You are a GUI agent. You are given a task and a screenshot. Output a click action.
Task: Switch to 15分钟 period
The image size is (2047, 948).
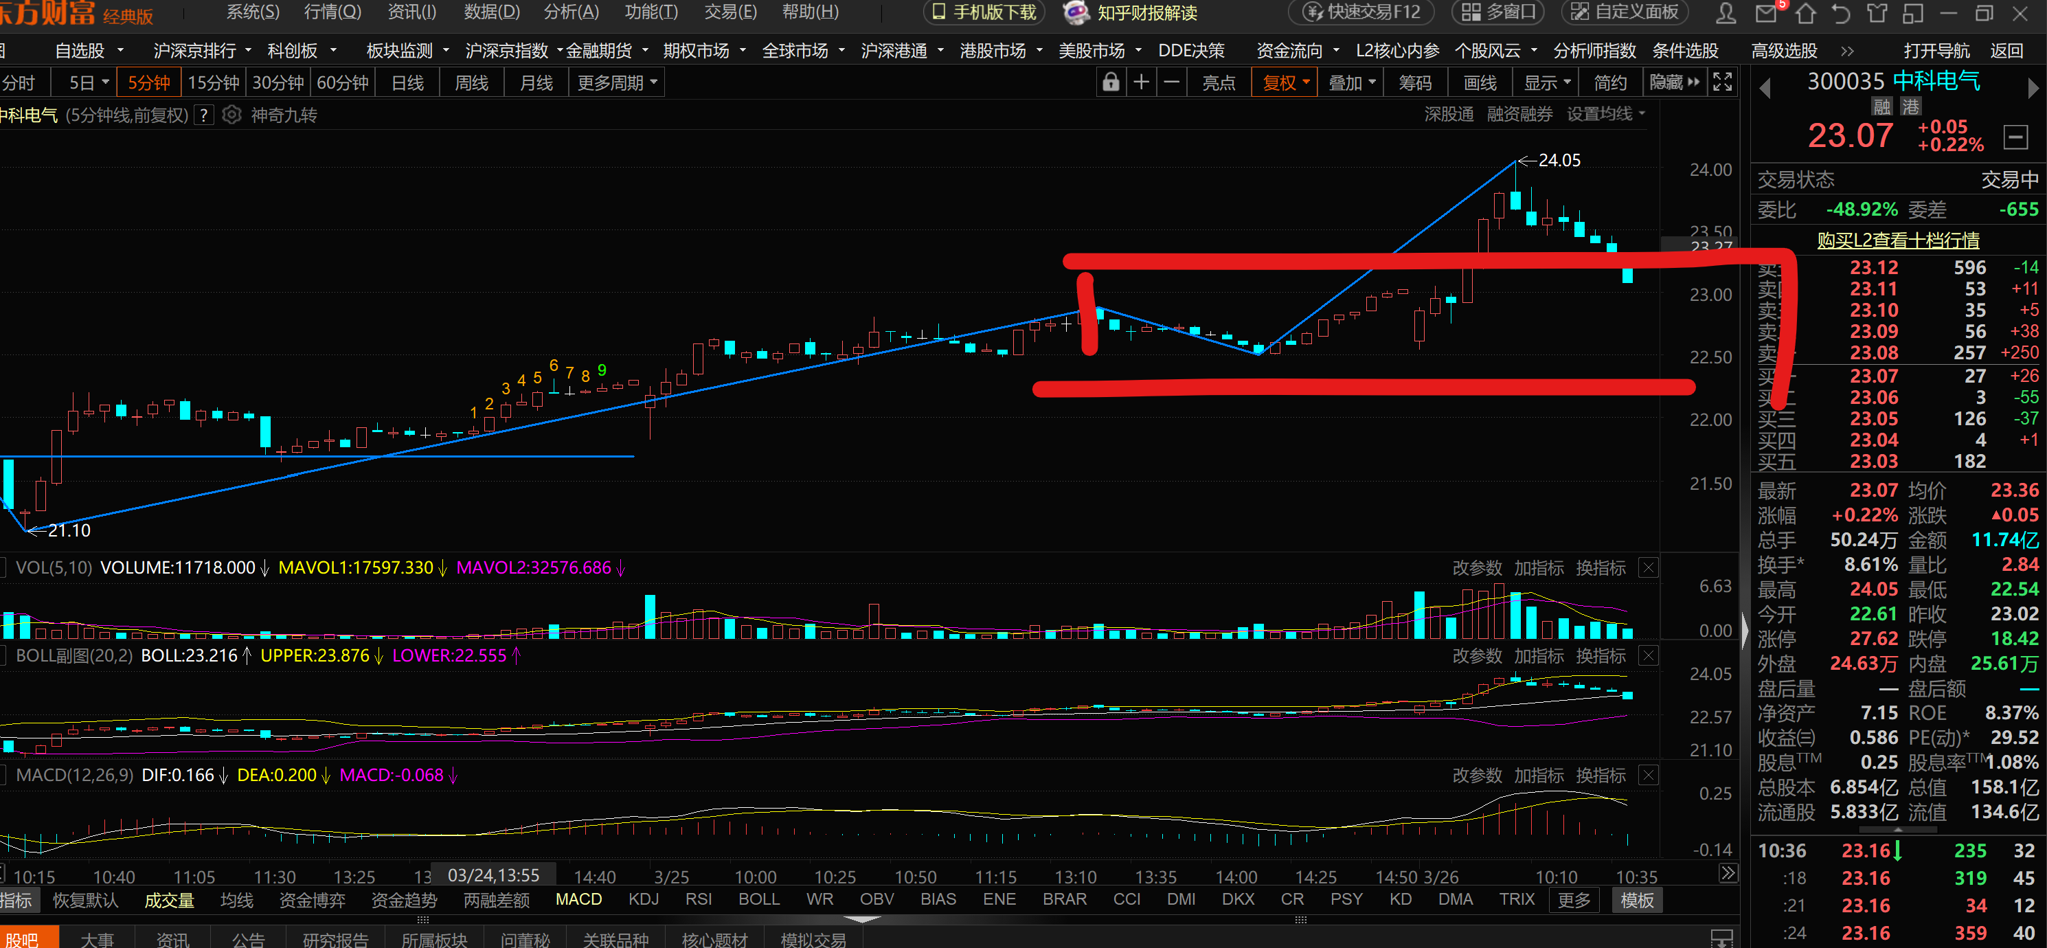point(213,82)
